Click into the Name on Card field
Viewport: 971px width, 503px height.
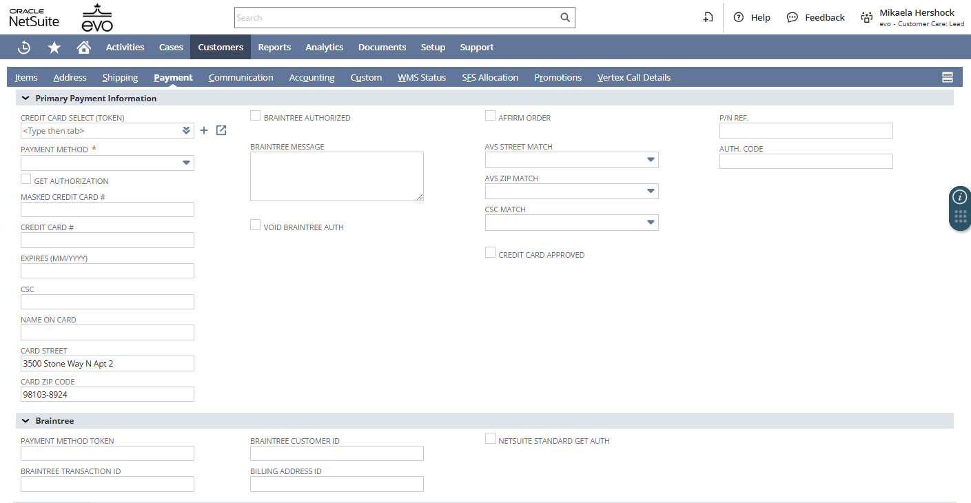click(x=108, y=333)
